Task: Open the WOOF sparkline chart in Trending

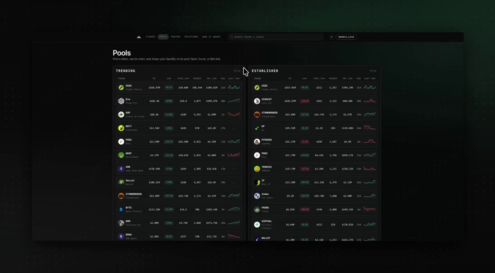Action: (x=234, y=155)
